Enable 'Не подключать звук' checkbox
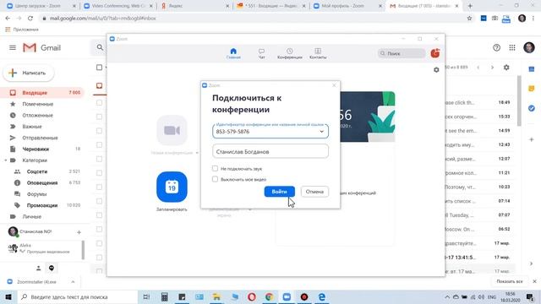541x304 pixels. tap(215, 169)
